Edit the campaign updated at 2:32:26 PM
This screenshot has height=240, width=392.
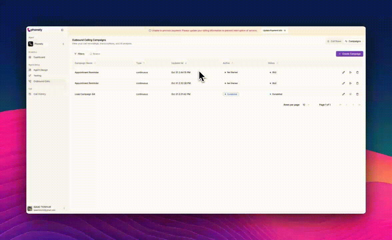[x=343, y=83]
